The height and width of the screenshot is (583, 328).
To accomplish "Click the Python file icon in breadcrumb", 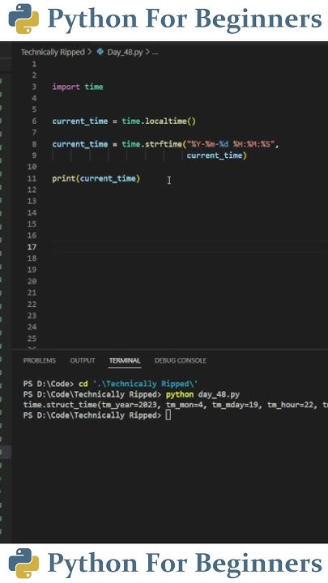I will (x=100, y=52).
